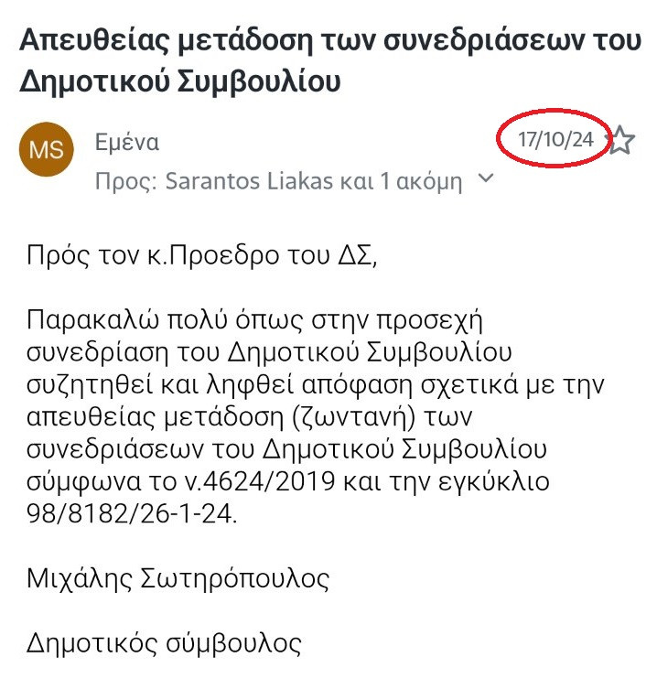Click the email date 17/10/24
This screenshot has width=657, height=700.
(555, 141)
